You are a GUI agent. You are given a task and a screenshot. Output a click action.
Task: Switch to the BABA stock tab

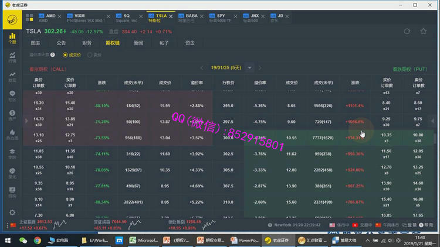[x=191, y=17]
